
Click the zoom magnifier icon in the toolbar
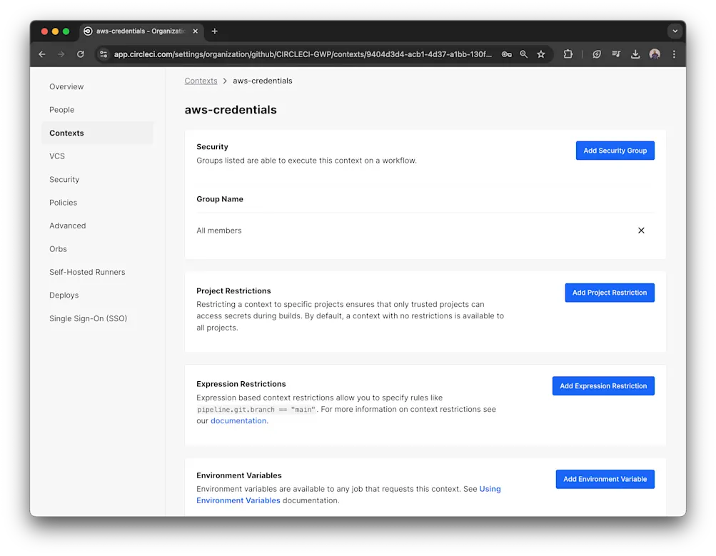click(x=523, y=54)
